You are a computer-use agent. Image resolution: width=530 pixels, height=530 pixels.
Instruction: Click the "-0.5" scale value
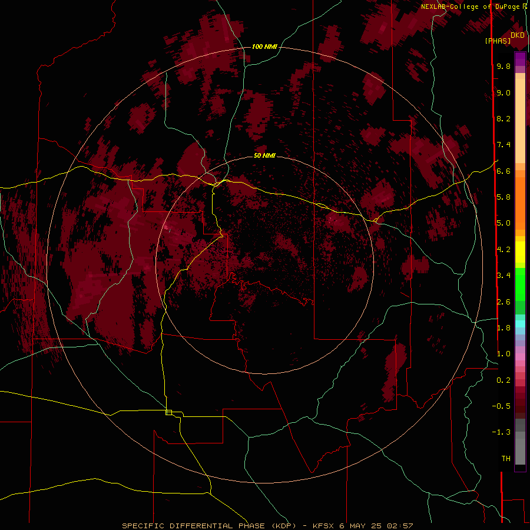[x=501, y=406]
